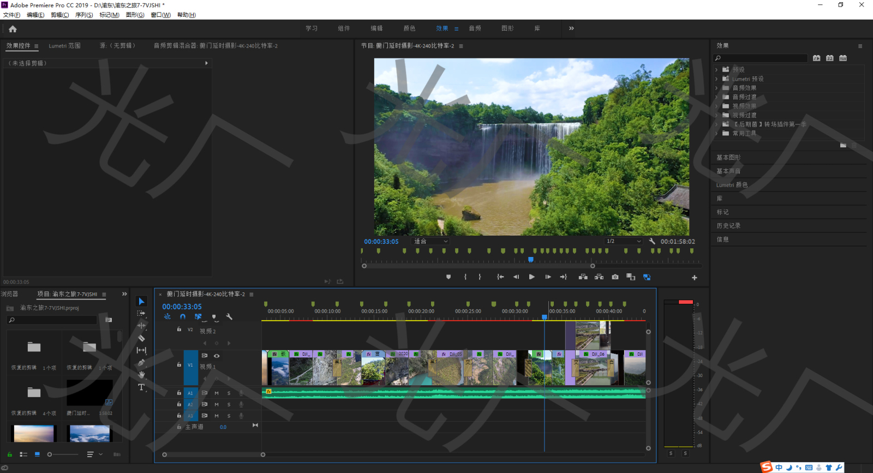Click Add Marker in program monitor
The image size is (873, 473).
pos(449,277)
